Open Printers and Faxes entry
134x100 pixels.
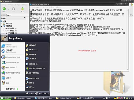point(32,73)
